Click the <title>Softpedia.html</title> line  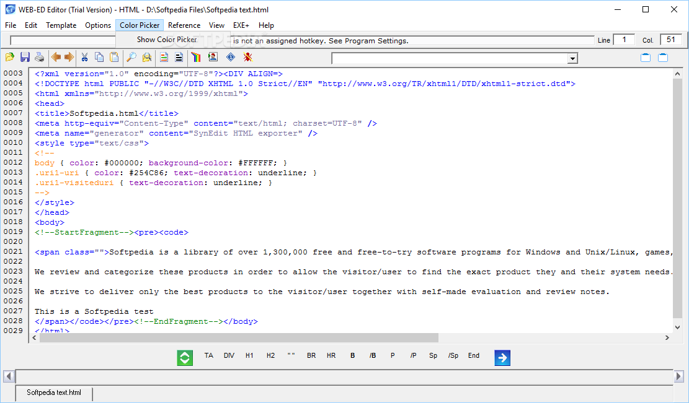pyautogui.click(x=107, y=113)
